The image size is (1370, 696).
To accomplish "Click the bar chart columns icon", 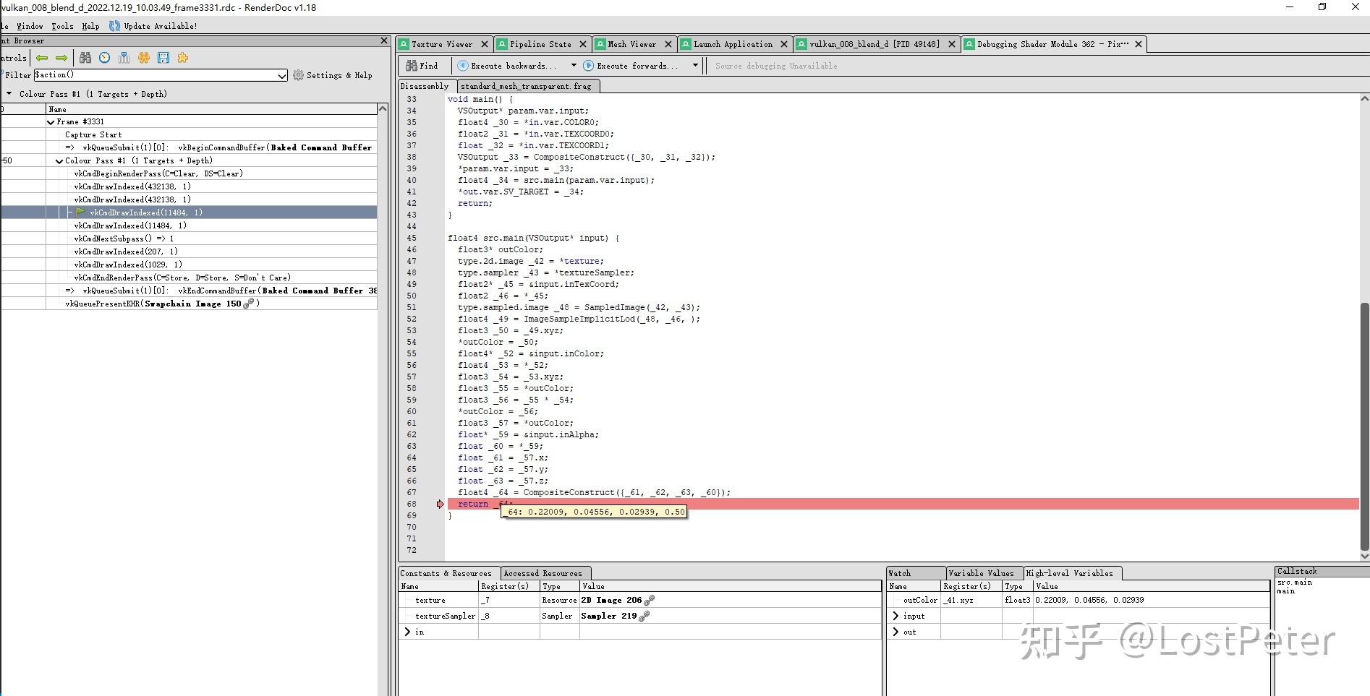I will tap(124, 58).
